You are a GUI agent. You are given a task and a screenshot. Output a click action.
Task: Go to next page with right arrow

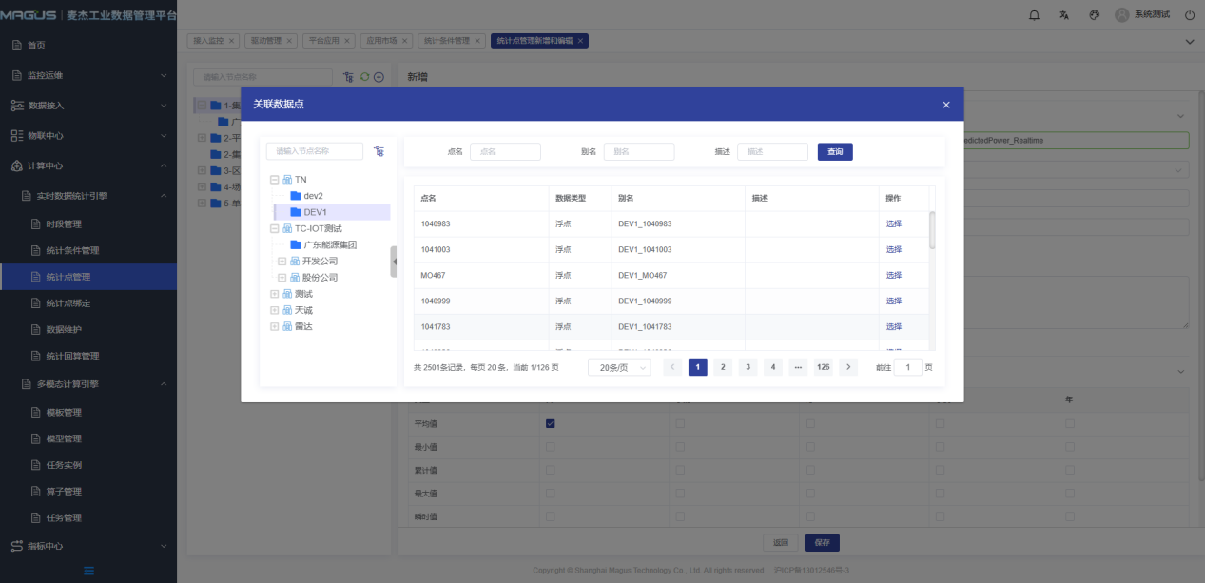(x=848, y=367)
